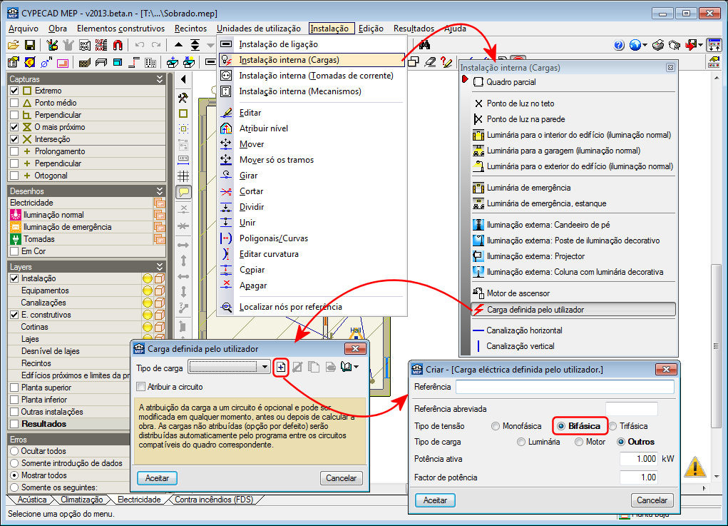Viewport: 728px width, 526px height.
Task: Click the view toggle icon beside Tomadas
Action: 159,239
